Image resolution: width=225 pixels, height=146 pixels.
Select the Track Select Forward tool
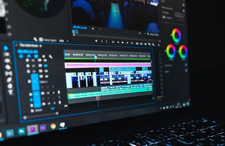[6, 54]
